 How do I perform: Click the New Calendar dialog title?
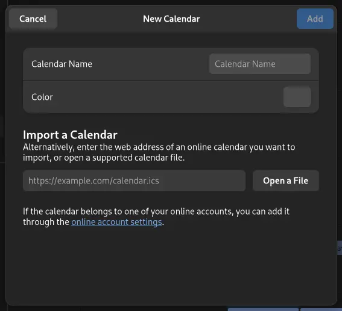171,19
